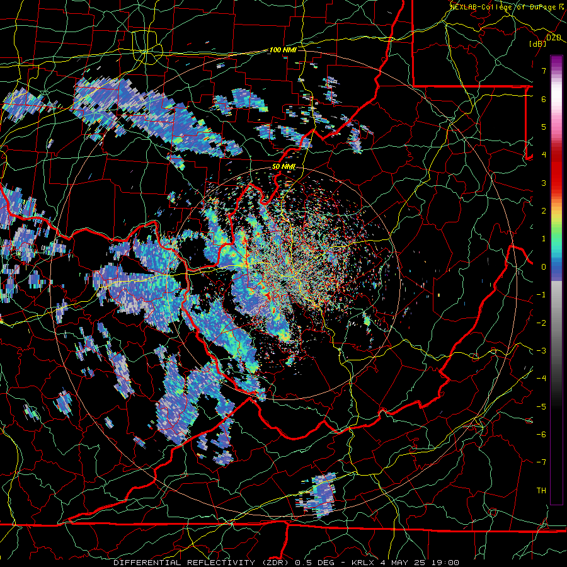Screen dimensions: 567x567
Task: Click the 'TH' threshold label on legend
Action: (541, 491)
